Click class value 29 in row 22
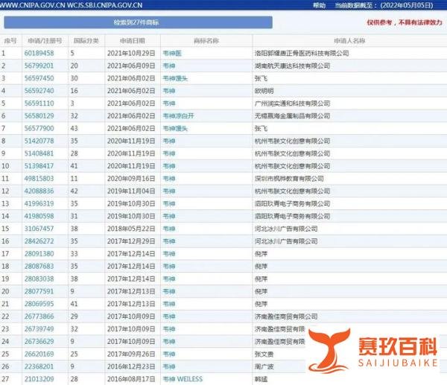447x385 pixels. tap(74, 316)
